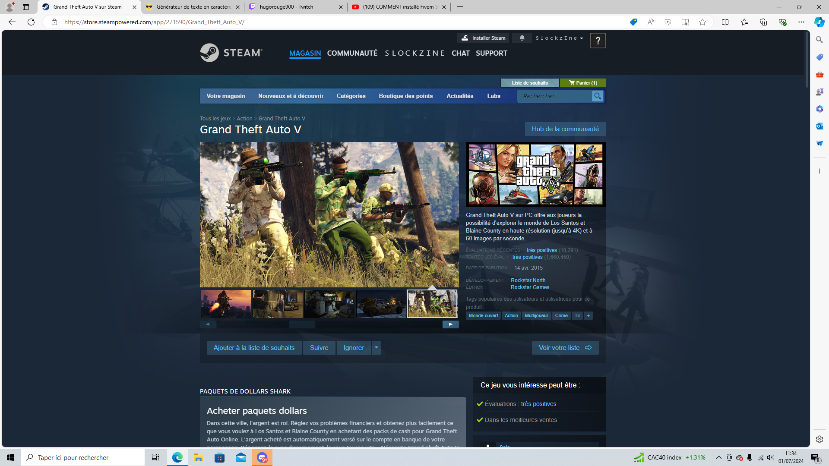Open the Edge Settings and more menu
Viewport: 829px width, 466px height.
pos(801,22)
